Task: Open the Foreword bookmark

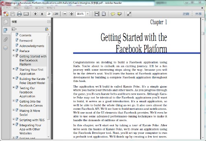Action: click(26, 41)
